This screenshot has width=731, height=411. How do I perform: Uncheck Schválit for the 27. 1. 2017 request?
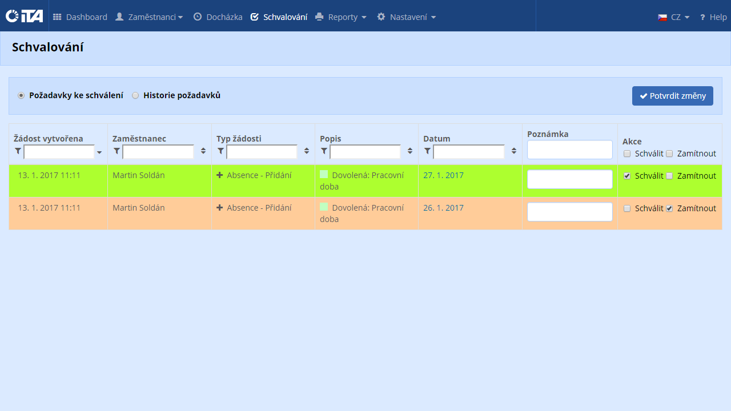(x=627, y=176)
